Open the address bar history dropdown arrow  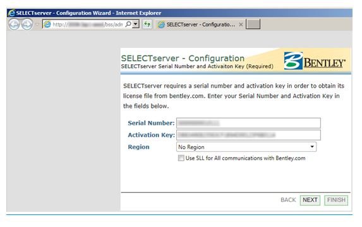[136, 24]
